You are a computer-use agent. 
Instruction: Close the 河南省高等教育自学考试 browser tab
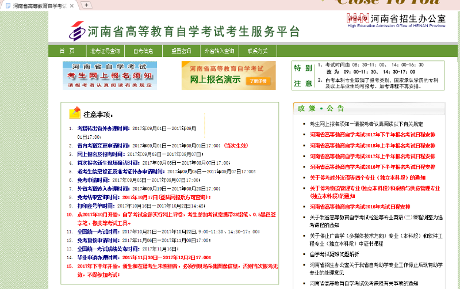click(71, 6)
